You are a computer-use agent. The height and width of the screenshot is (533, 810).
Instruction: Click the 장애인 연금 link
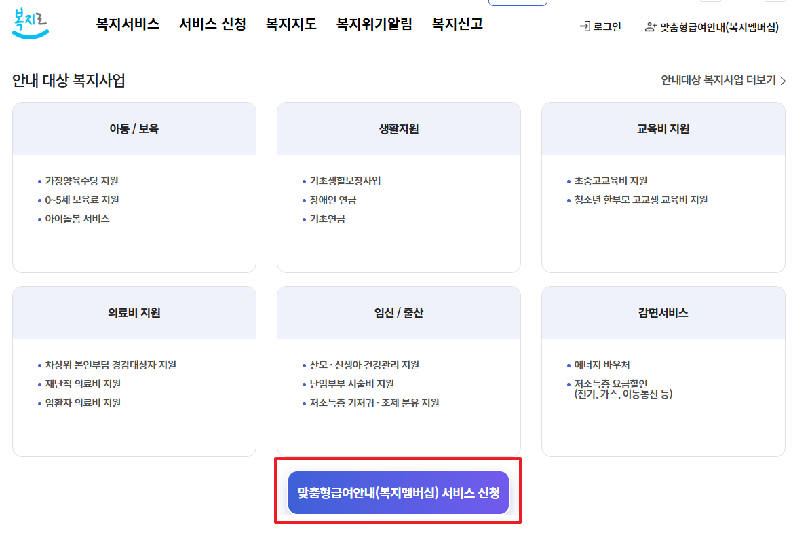332,200
